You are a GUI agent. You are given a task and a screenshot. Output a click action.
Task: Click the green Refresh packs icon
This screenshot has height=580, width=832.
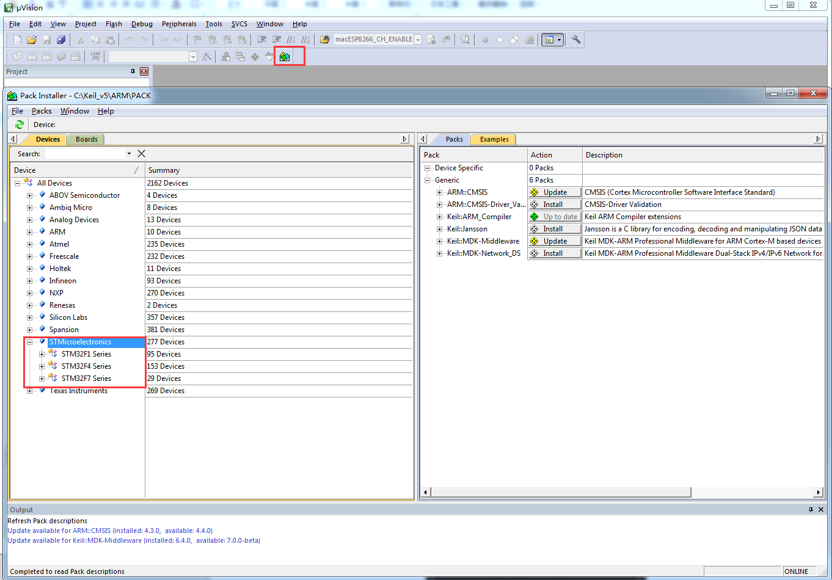(x=20, y=125)
